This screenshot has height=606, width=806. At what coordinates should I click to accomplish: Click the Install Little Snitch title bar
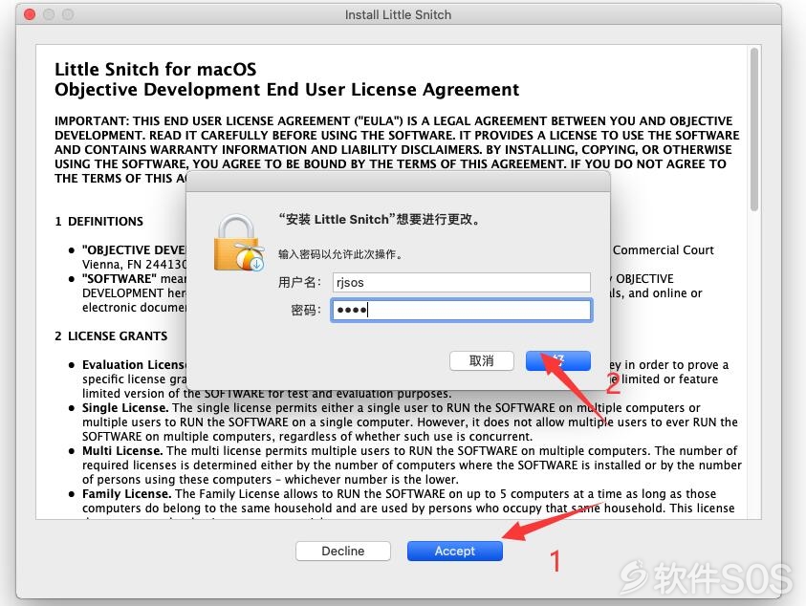(x=399, y=14)
